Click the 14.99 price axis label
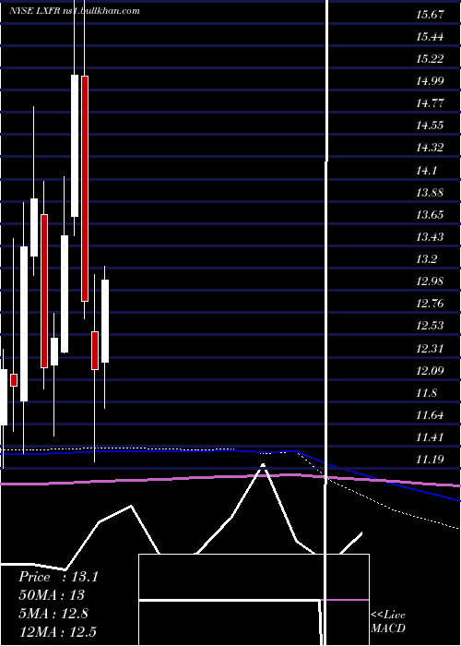This screenshot has width=461, height=646. [x=430, y=81]
